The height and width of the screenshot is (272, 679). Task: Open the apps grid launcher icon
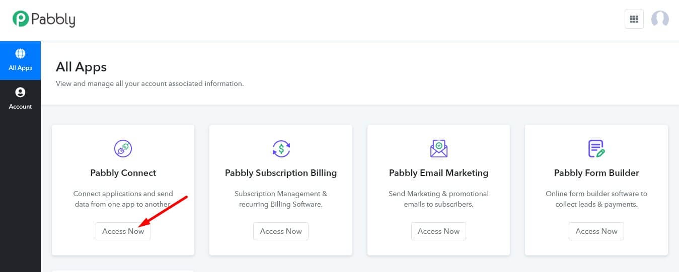coord(634,19)
